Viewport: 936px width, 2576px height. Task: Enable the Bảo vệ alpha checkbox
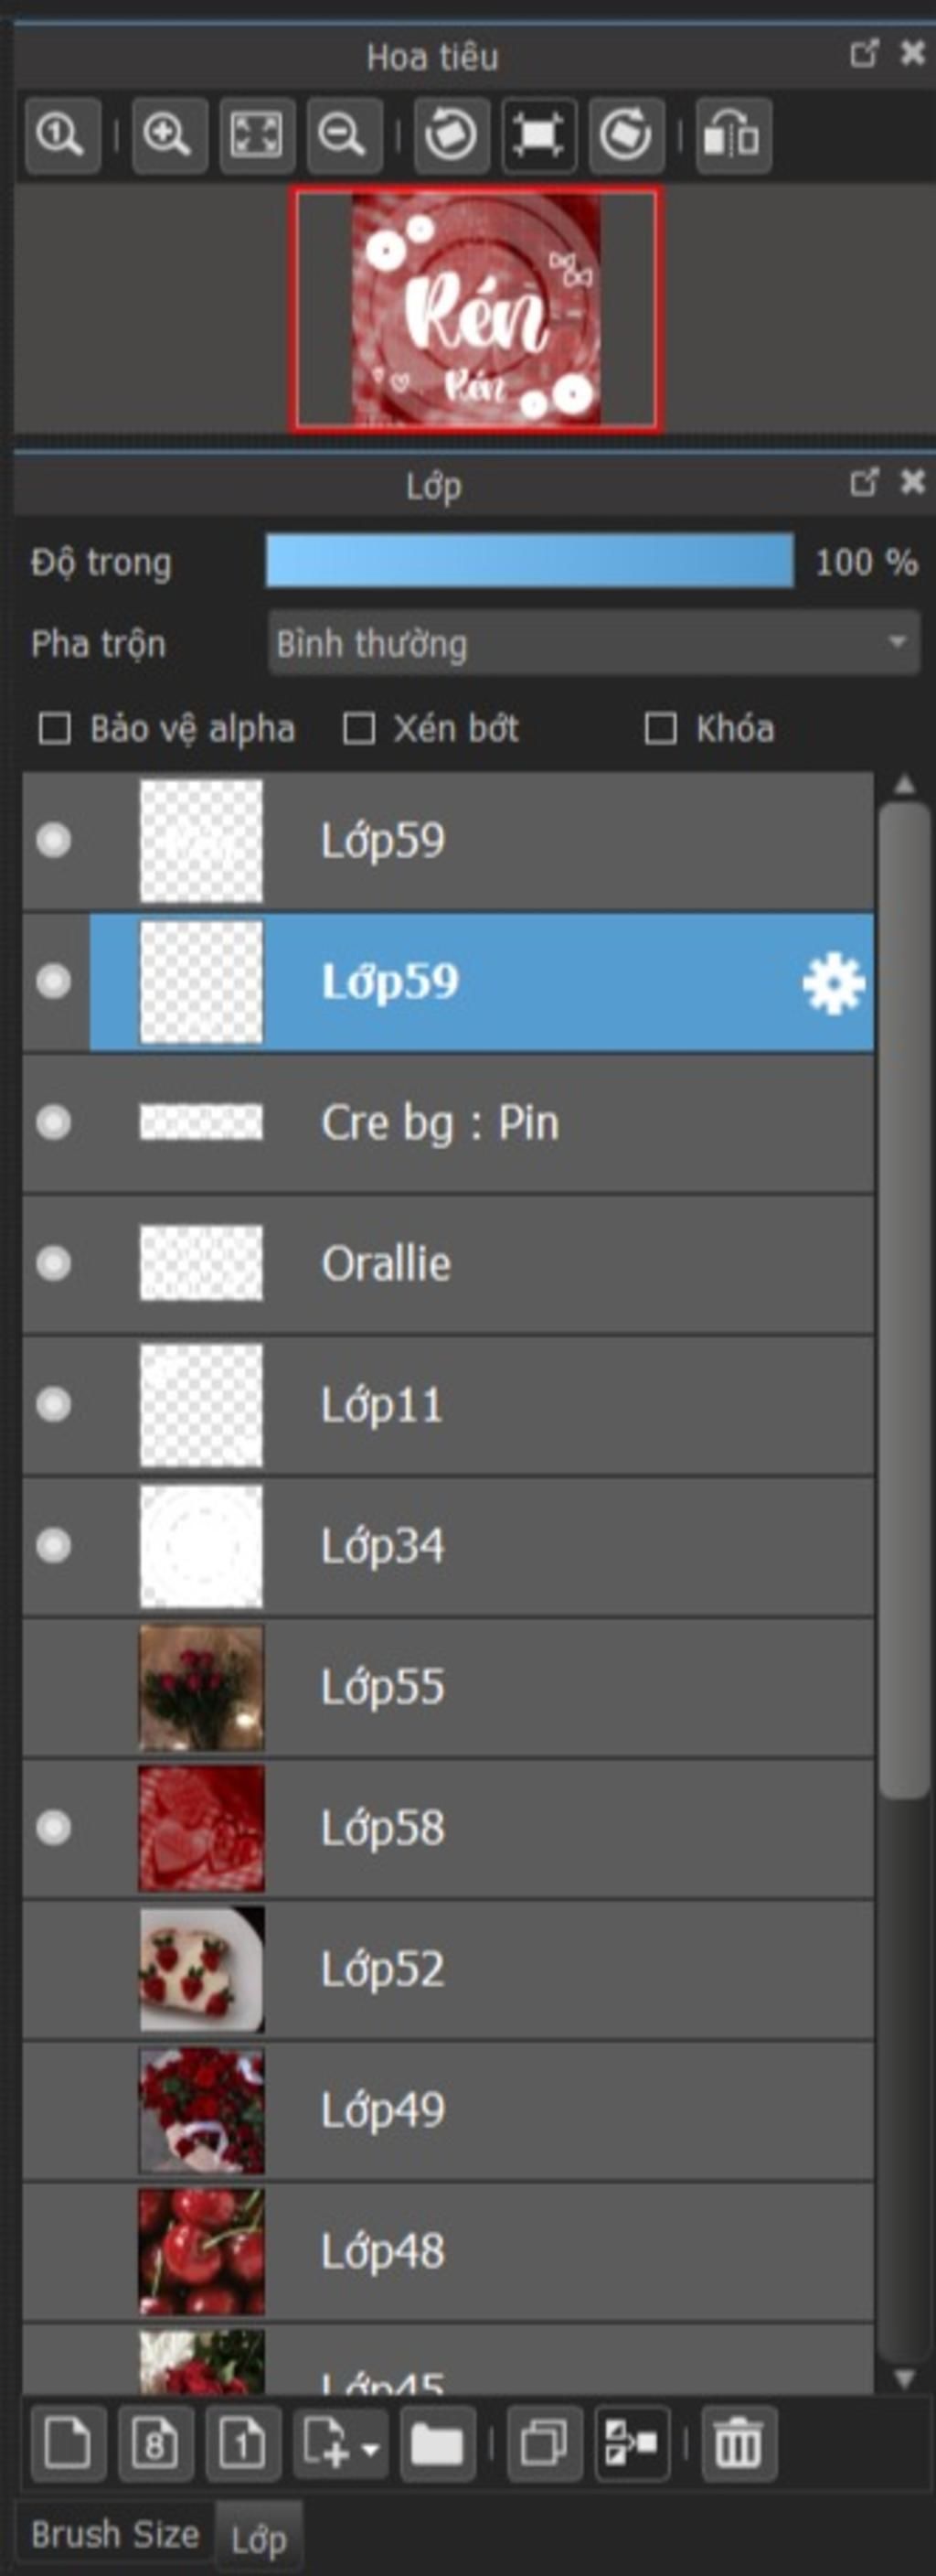tap(54, 729)
